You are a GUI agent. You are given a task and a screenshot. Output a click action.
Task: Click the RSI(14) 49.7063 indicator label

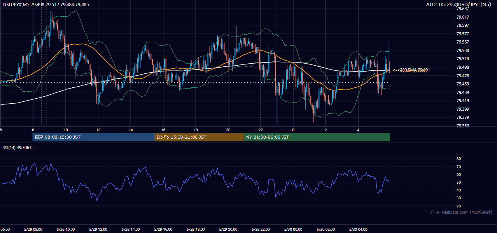[x=17, y=148]
